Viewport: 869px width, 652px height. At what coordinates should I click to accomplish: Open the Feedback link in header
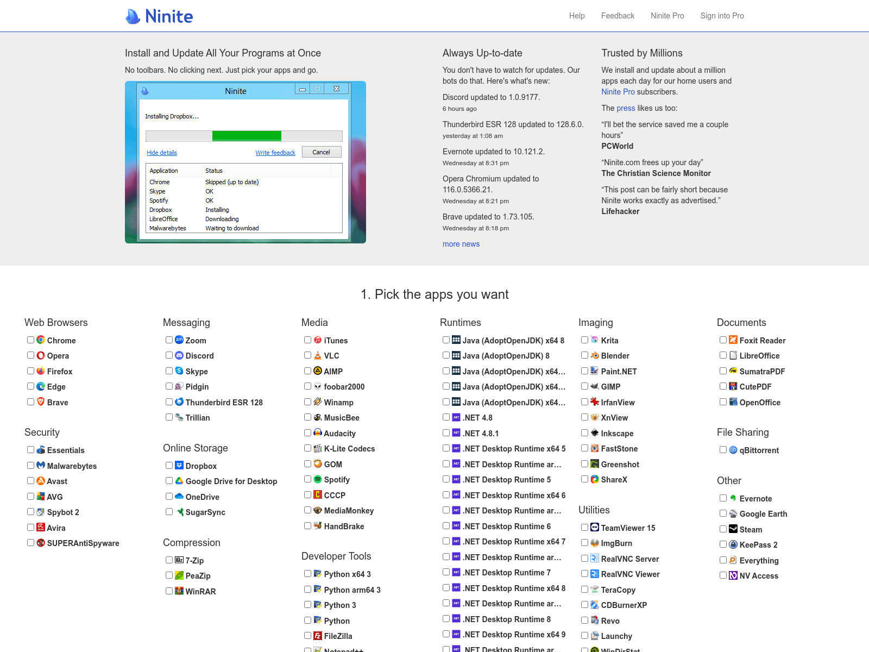click(x=618, y=16)
